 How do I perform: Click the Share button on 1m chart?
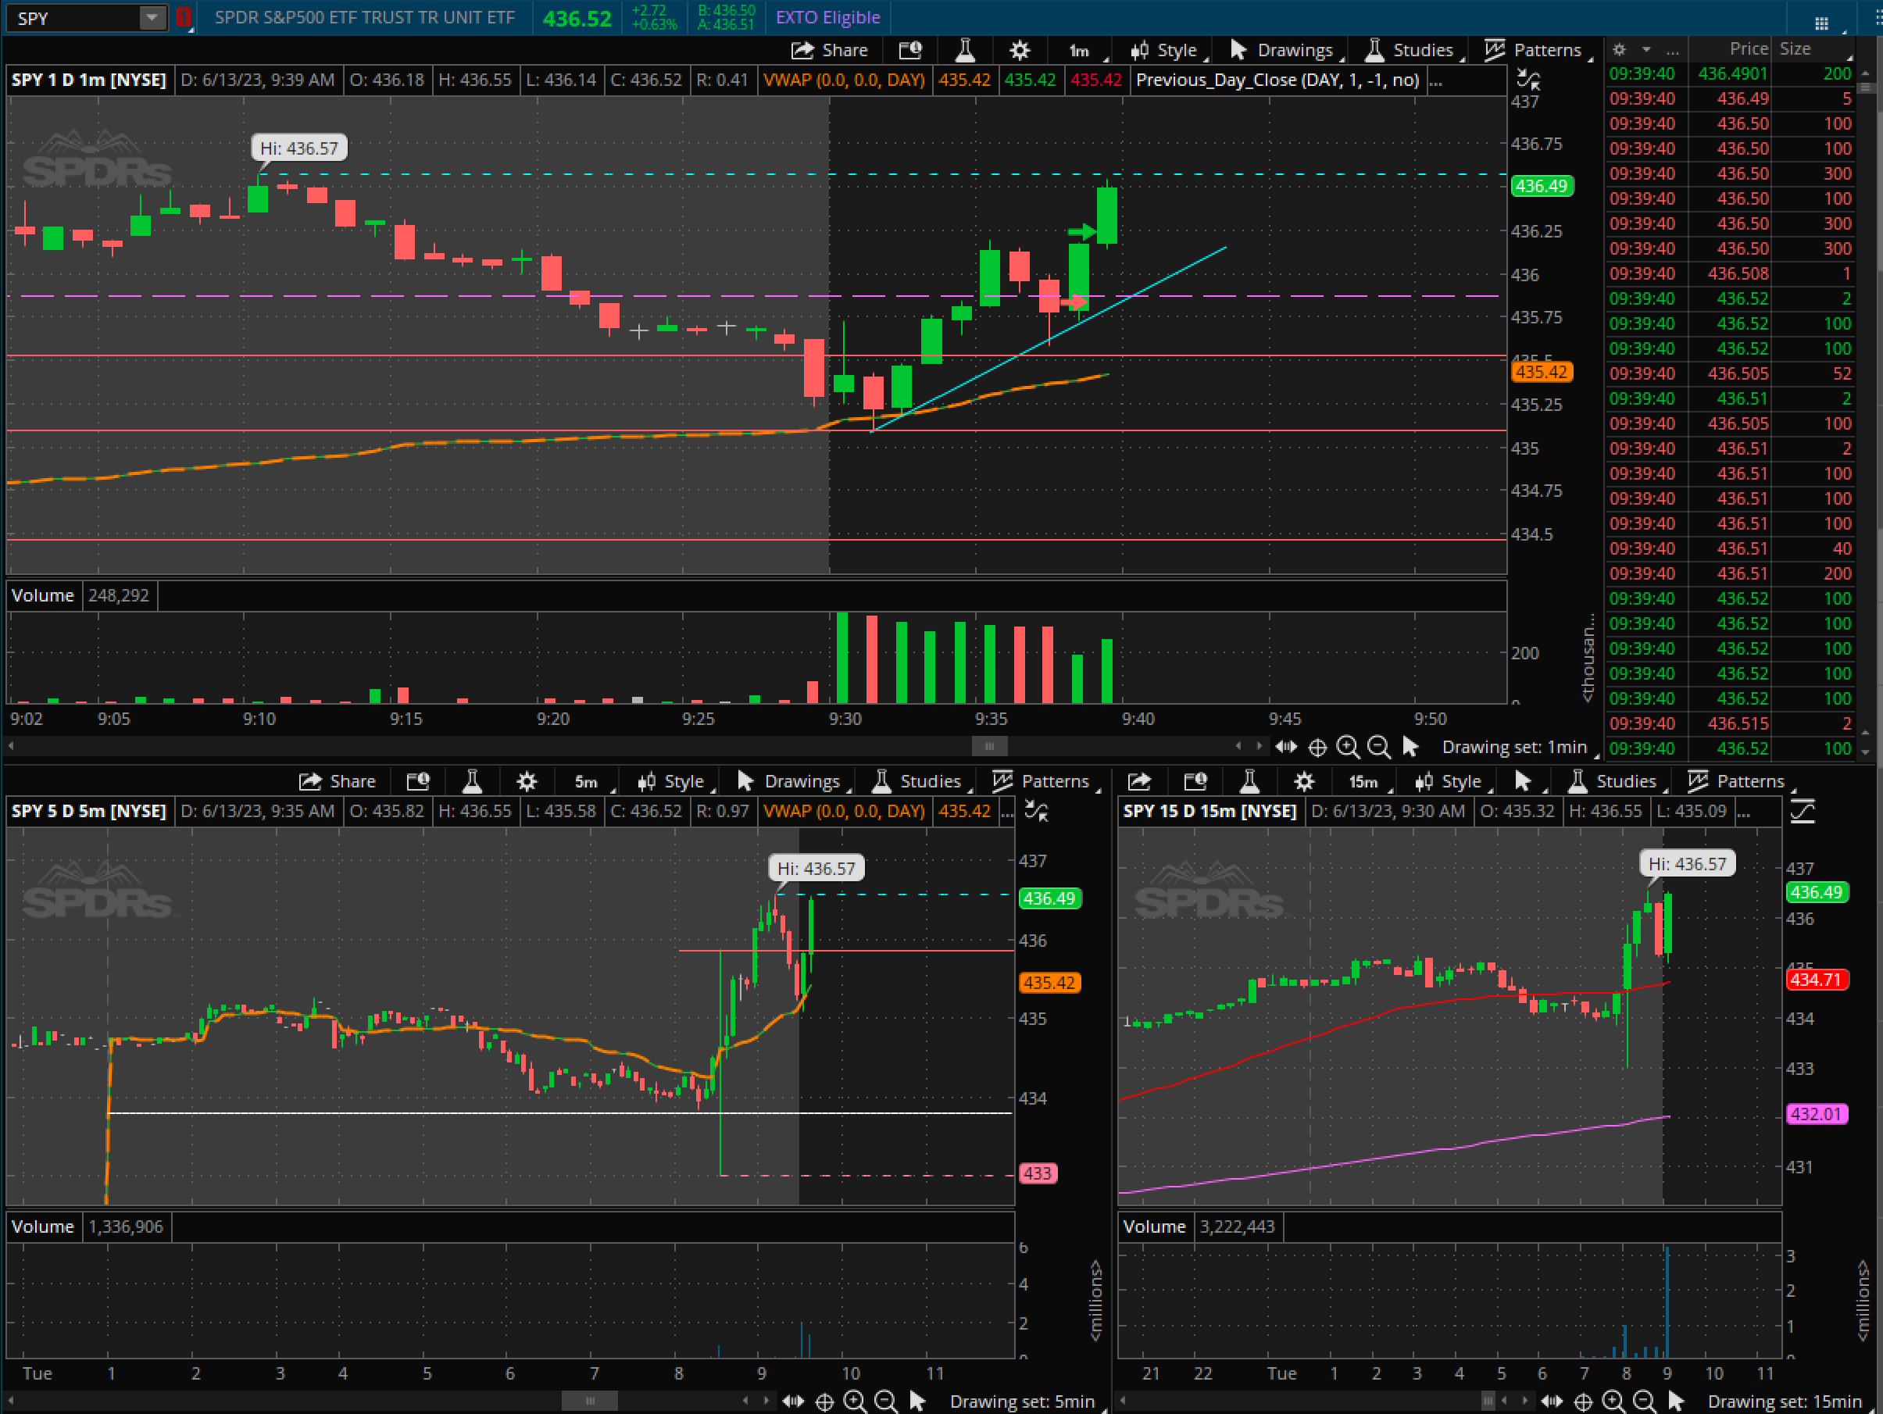pos(830,50)
